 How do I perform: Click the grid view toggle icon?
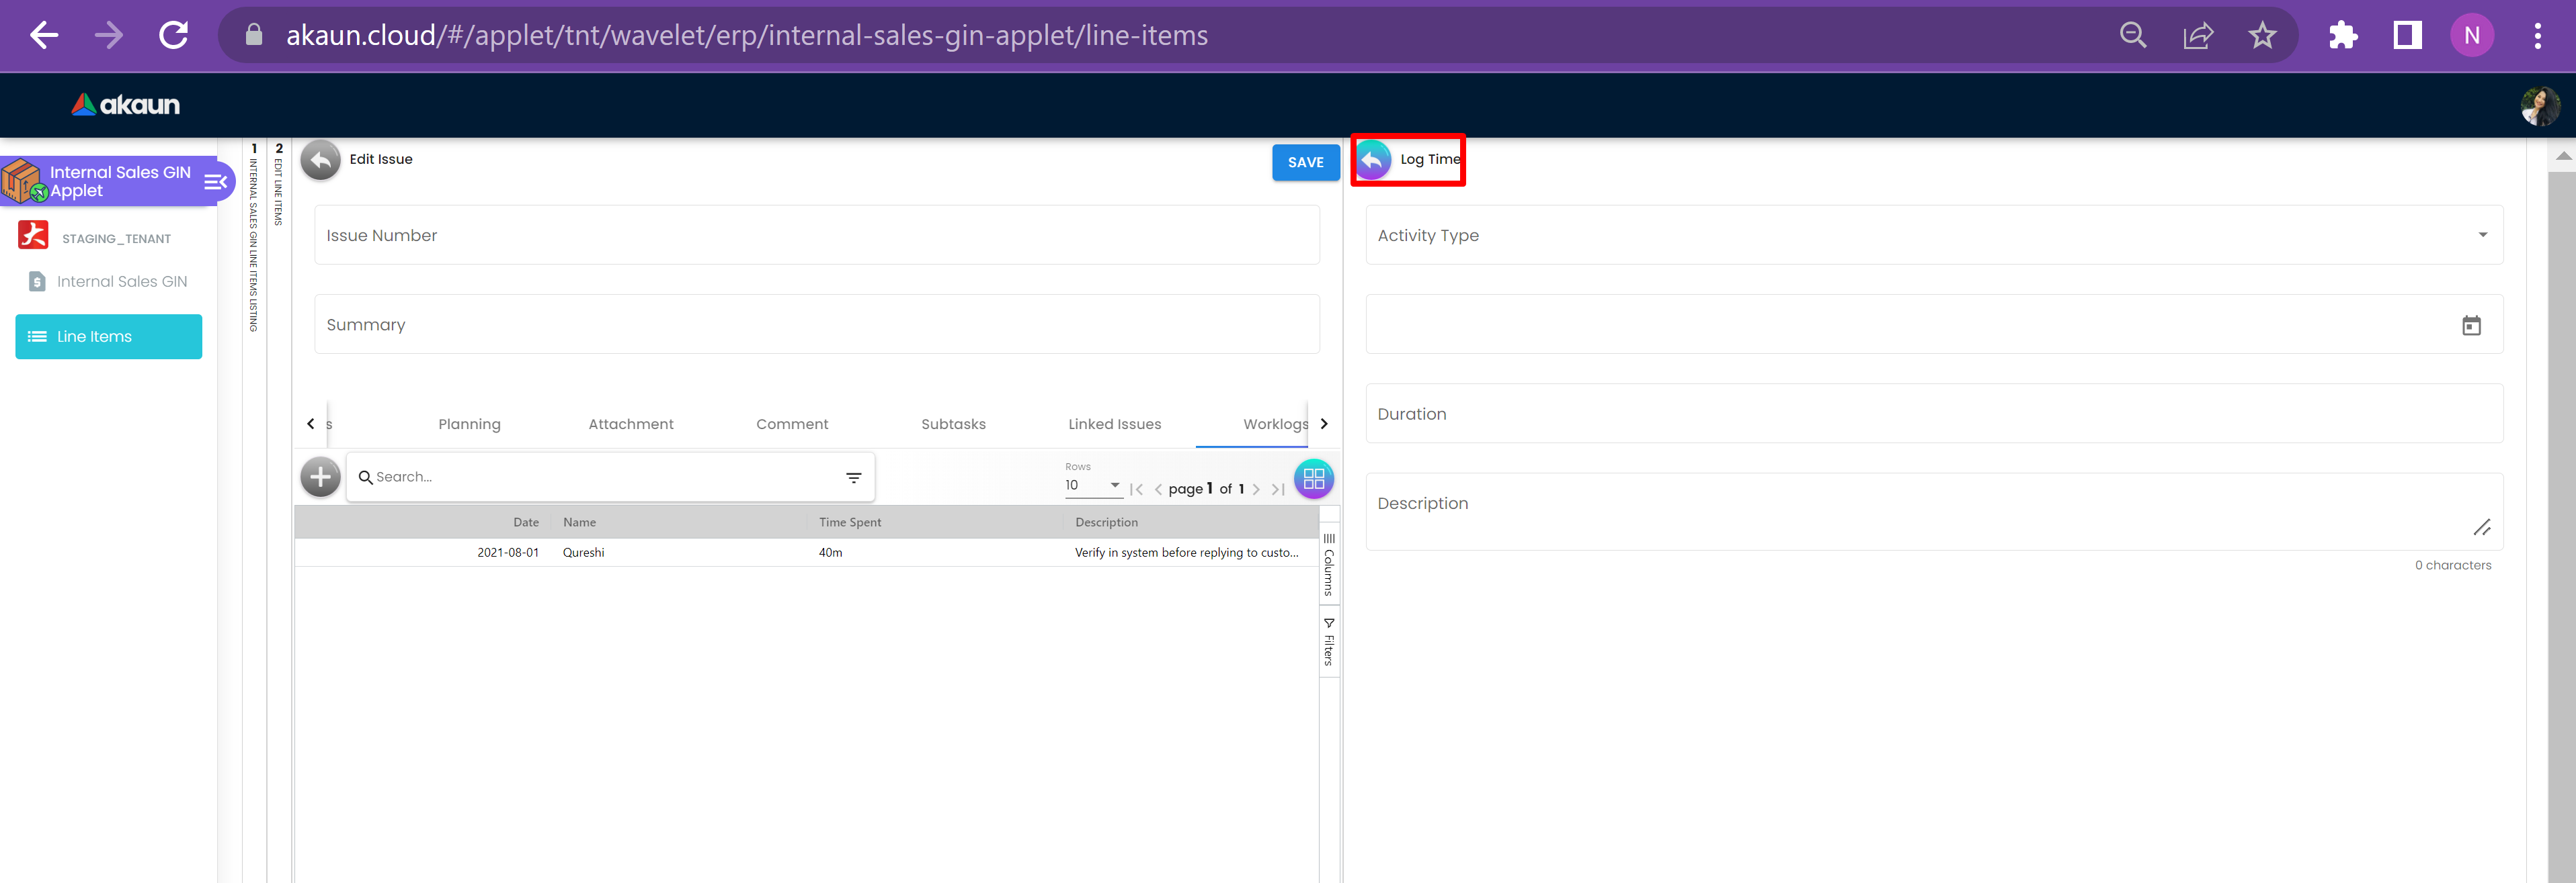[x=1313, y=479]
